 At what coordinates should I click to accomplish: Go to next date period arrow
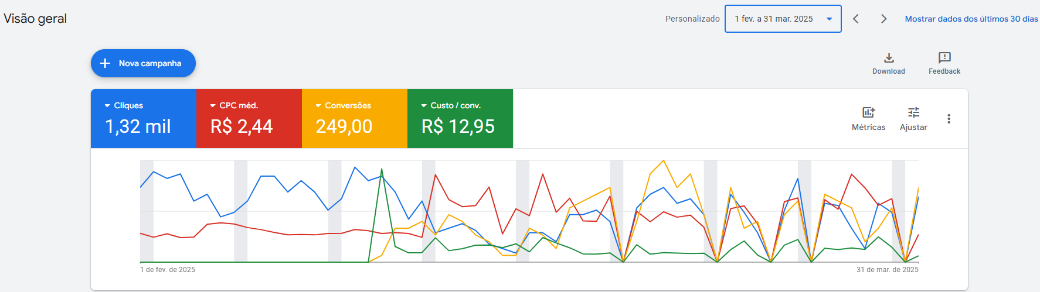tap(883, 19)
